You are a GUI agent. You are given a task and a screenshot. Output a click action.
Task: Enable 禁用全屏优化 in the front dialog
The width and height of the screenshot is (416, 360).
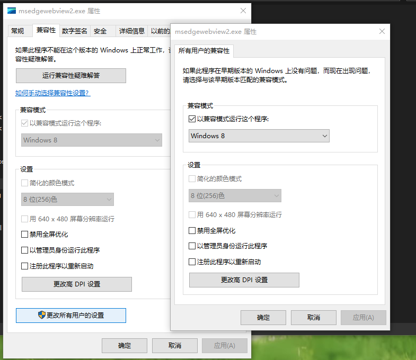click(192, 231)
